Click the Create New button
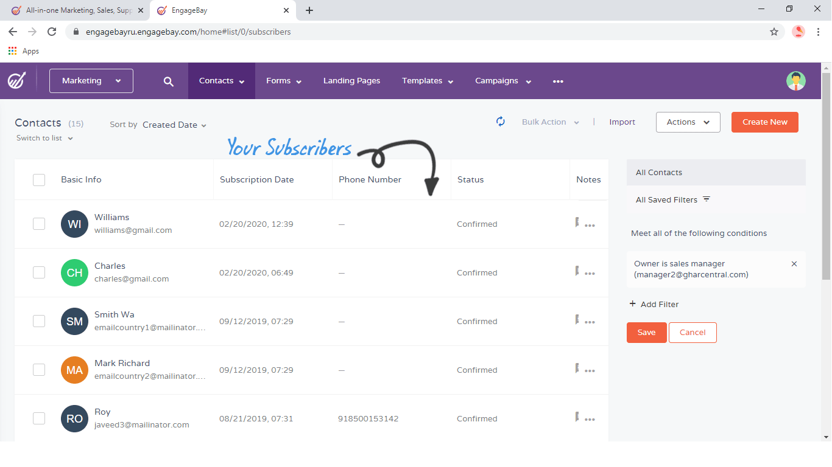832x467 pixels. (765, 122)
